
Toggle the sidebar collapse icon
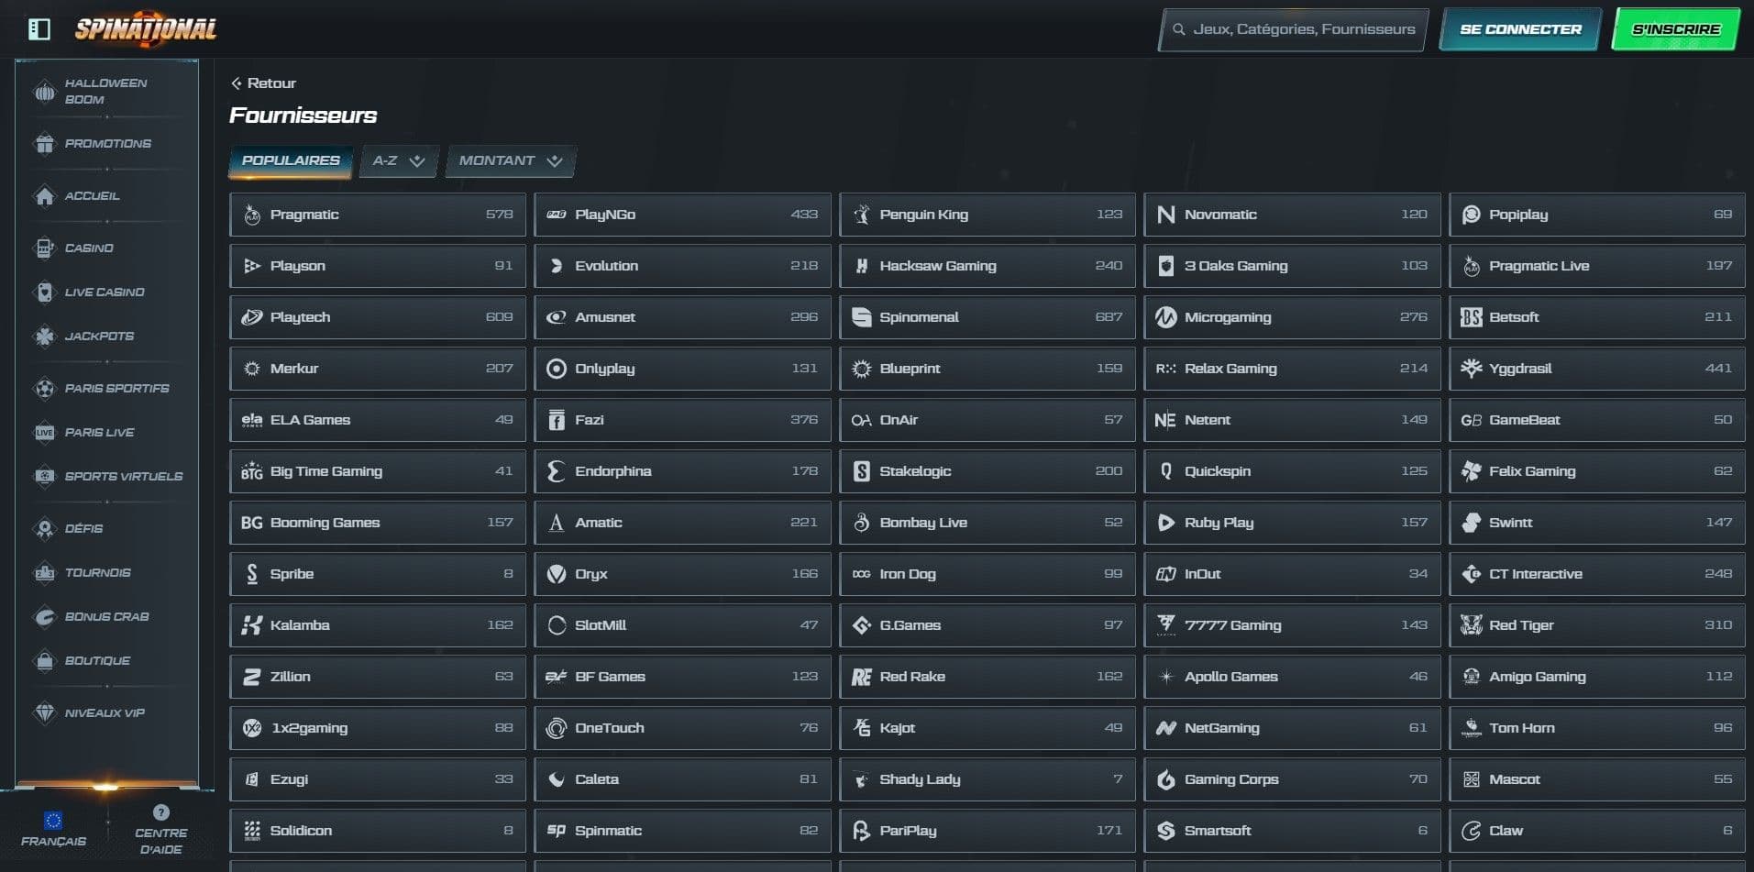coord(39,29)
